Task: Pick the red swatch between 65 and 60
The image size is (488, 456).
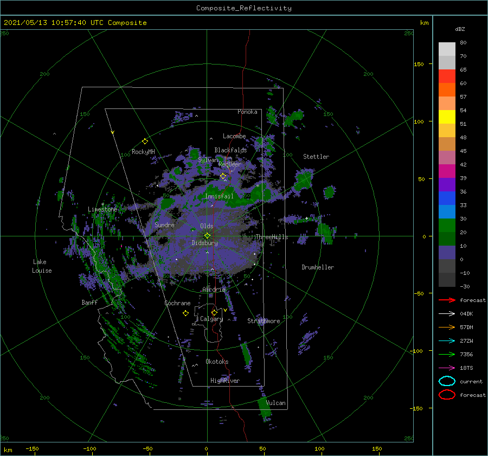Action: pyautogui.click(x=447, y=76)
